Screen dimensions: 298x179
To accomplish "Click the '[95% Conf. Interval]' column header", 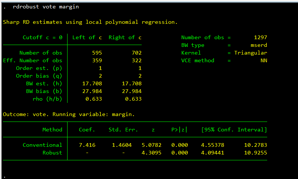I will (234, 130).
